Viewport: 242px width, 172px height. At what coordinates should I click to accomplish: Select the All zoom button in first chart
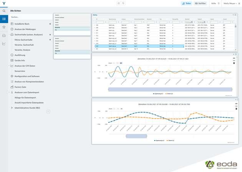121,63
